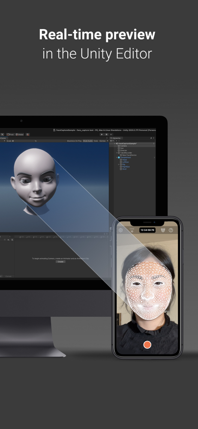Click the Create button in Animation window
Screen dimensions: 198x429
[x=60, y=262]
